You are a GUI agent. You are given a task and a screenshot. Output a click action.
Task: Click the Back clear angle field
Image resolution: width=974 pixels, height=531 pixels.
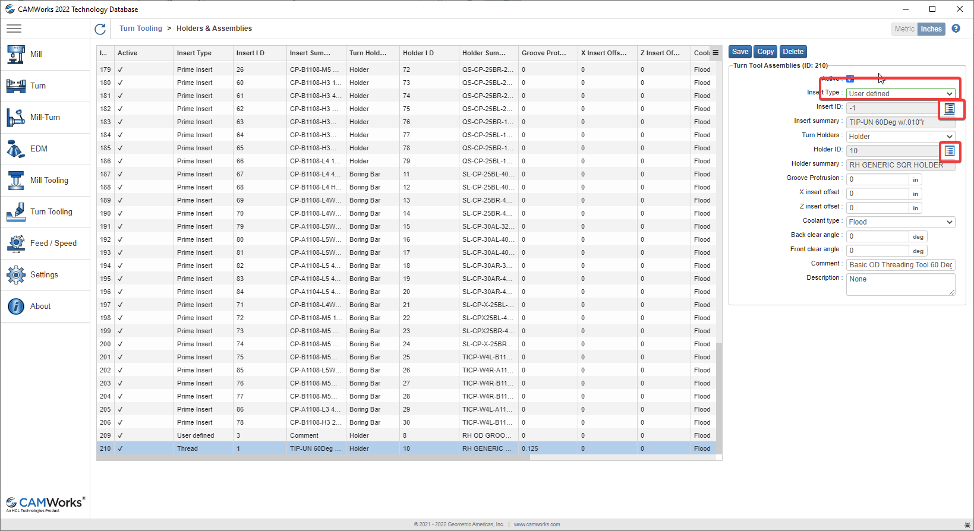tap(878, 236)
